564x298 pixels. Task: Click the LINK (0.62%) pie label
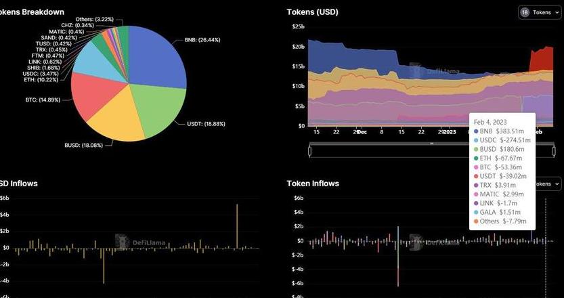[45, 62]
